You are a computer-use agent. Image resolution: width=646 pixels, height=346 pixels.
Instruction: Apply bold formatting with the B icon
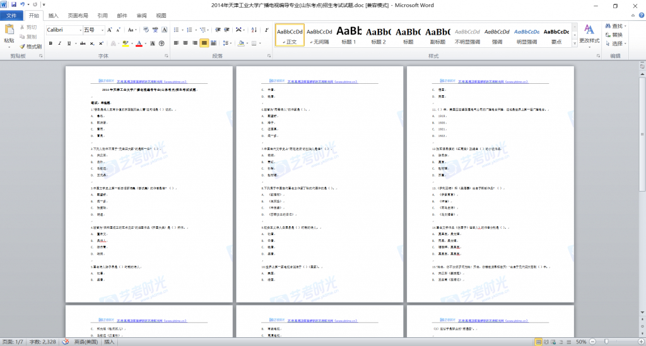[x=50, y=43]
